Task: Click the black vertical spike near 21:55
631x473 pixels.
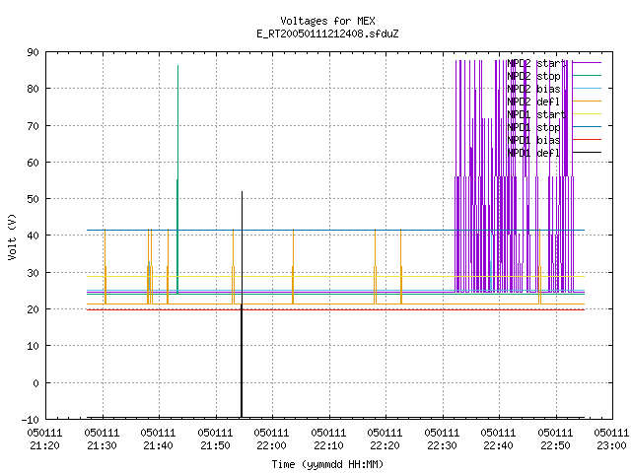Action: [242, 304]
